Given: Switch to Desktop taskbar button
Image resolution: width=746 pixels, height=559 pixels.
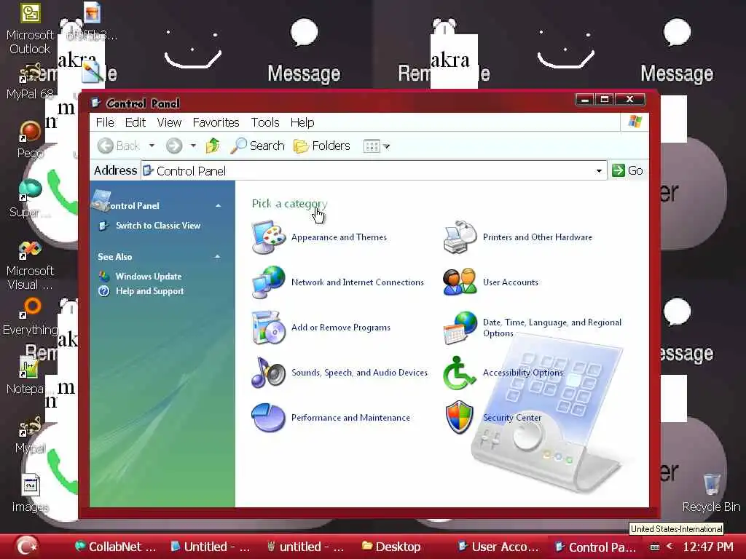Looking at the screenshot, I should [x=391, y=547].
